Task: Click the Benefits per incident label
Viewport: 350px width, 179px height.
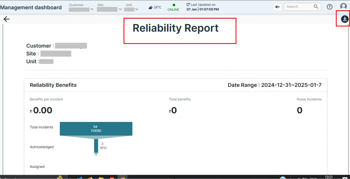Action: pos(47,99)
